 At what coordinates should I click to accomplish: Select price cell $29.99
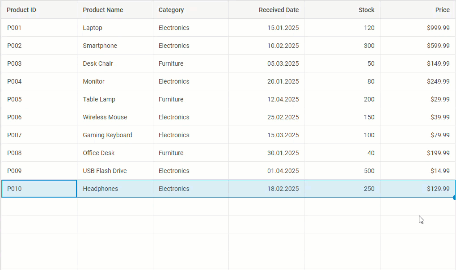[418, 99]
